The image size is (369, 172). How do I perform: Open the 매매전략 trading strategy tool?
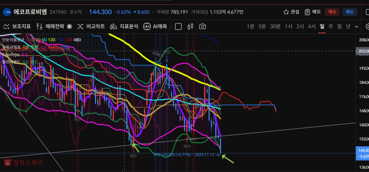coord(50,26)
